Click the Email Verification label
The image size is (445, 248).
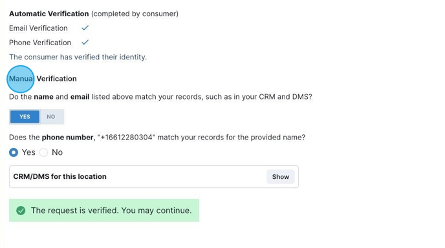point(38,28)
